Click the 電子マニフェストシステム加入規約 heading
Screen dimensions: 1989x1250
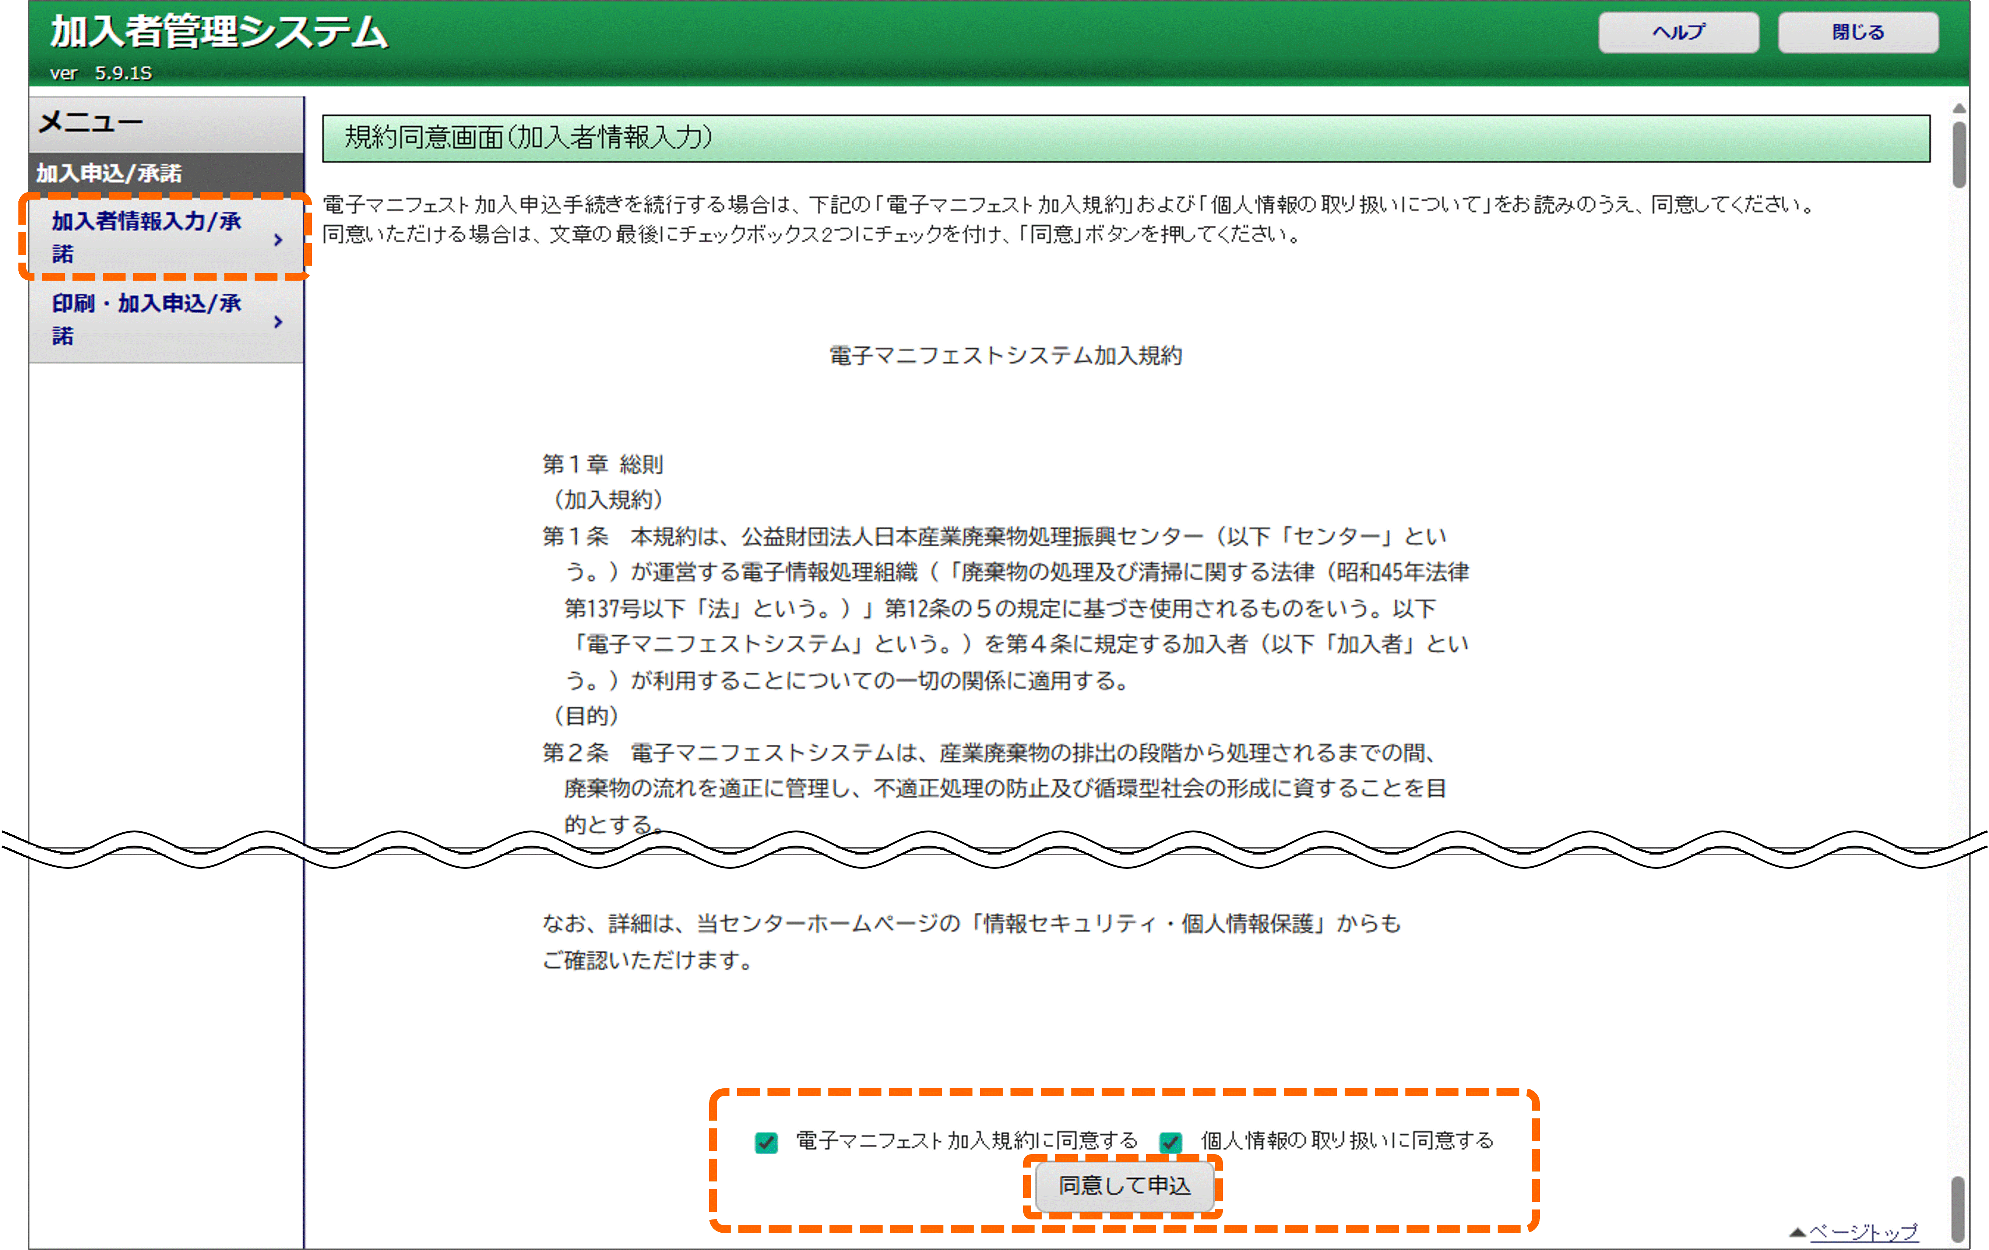tap(1005, 356)
